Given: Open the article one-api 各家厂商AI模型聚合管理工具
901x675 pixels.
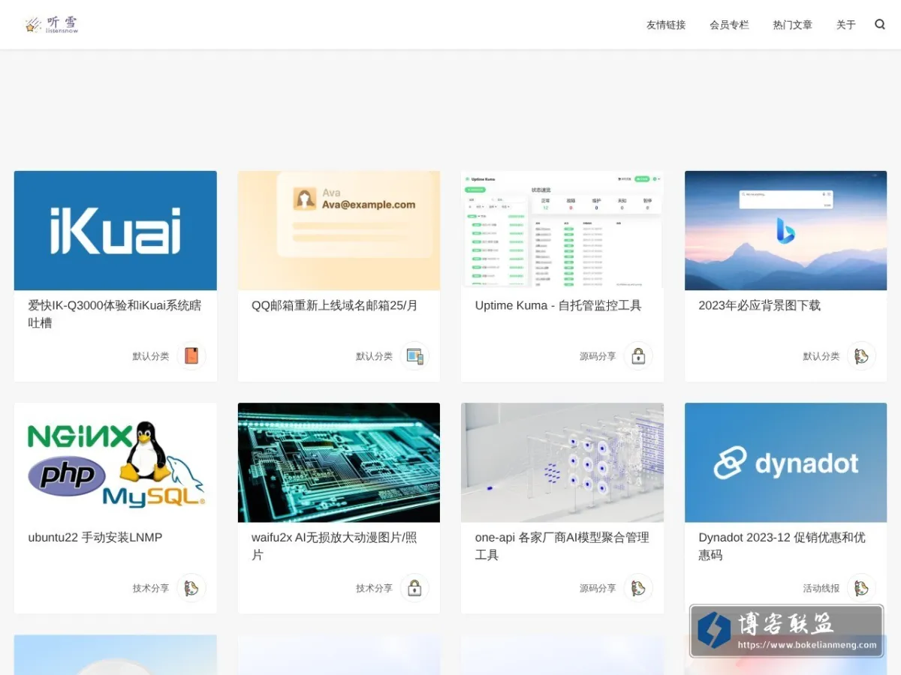Looking at the screenshot, I should tap(562, 546).
